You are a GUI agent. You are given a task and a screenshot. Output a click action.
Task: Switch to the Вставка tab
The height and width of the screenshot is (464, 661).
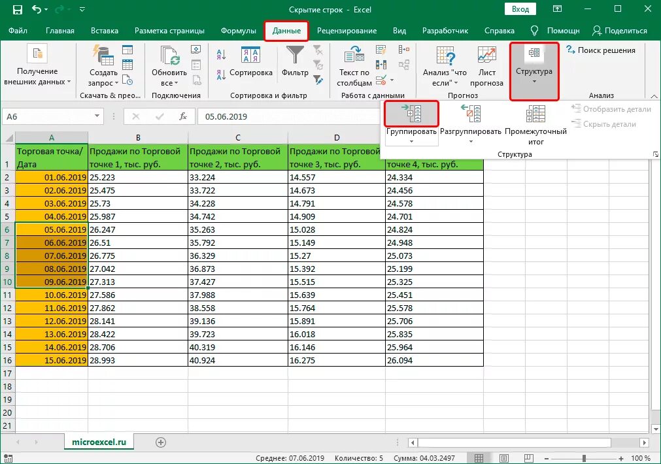pyautogui.click(x=105, y=31)
